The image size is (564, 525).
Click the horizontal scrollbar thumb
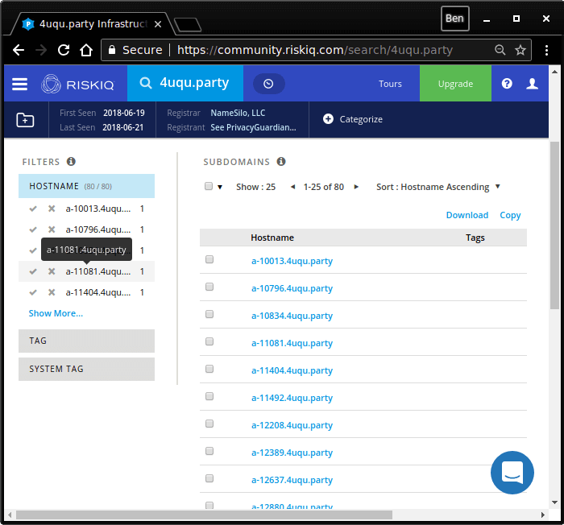(204, 515)
